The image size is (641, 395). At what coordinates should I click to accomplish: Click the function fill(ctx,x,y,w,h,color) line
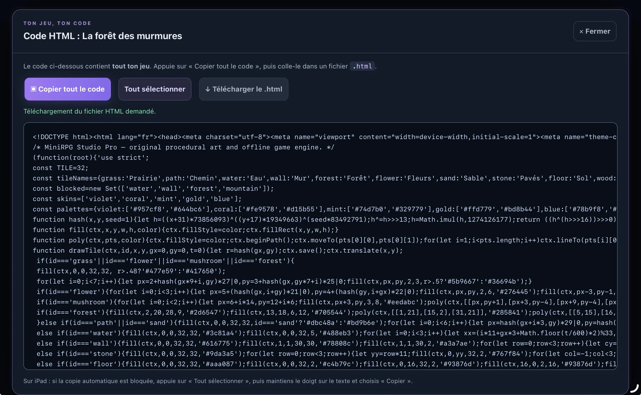(x=186, y=230)
